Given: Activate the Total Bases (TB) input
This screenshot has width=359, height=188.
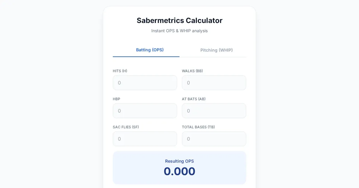Looking at the screenshot, I should (x=214, y=139).
